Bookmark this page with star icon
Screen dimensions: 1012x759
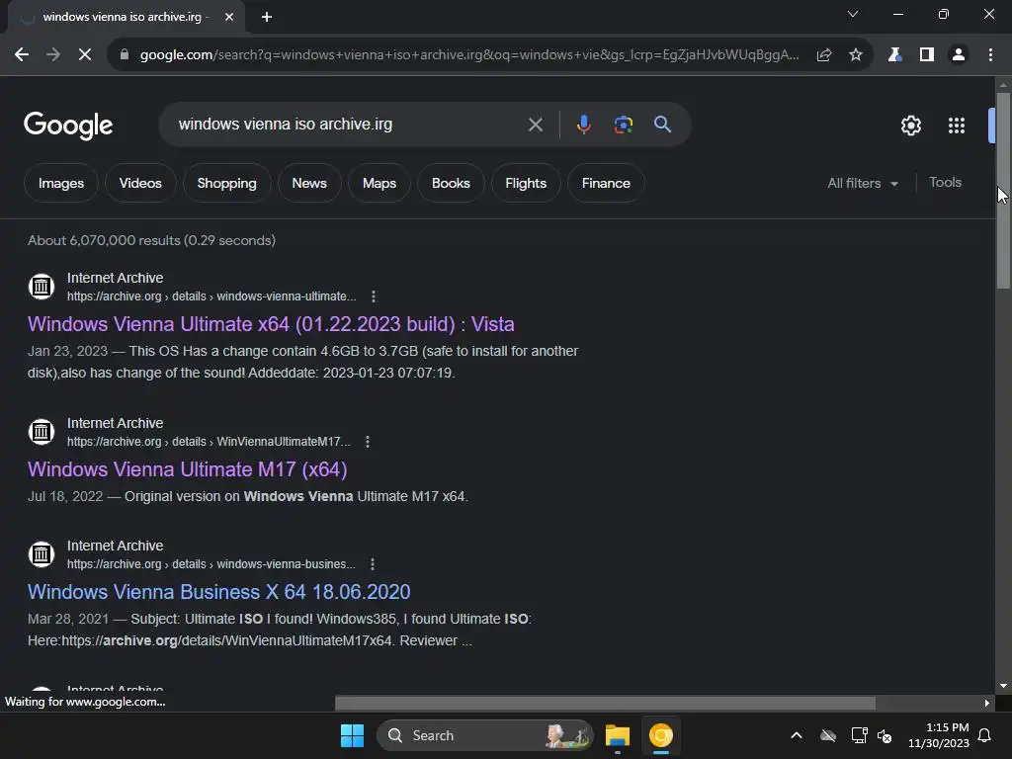[856, 55]
